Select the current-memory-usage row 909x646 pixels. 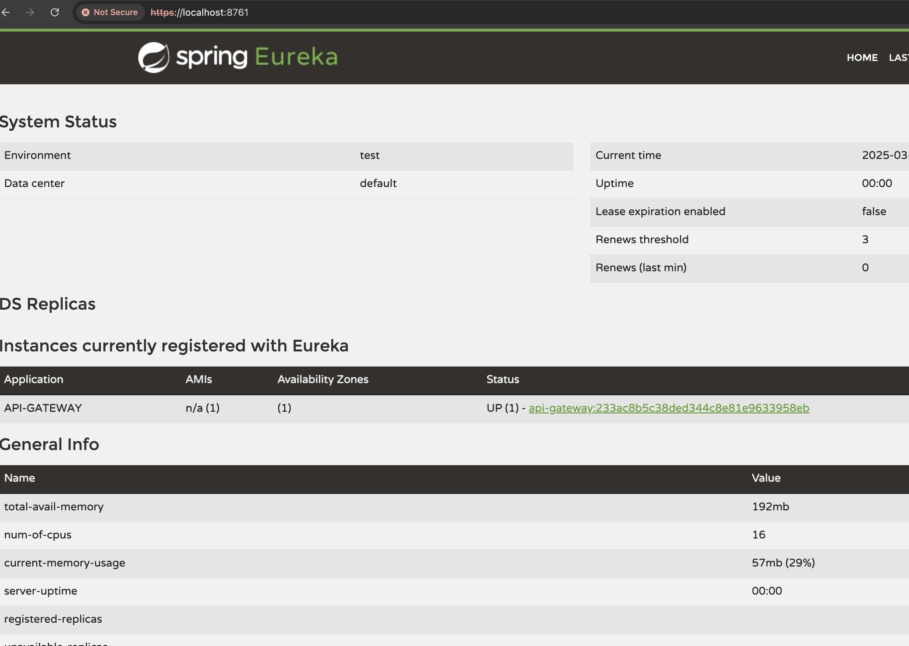point(278,562)
